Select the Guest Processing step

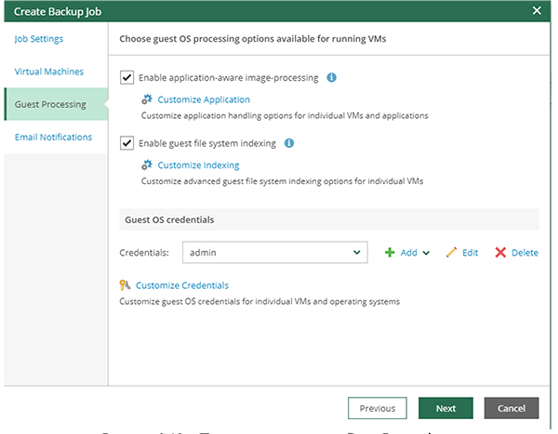[51, 104]
